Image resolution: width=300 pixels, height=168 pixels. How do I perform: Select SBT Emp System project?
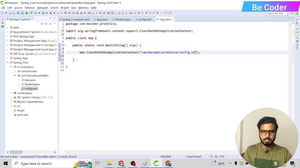[x=23, y=54]
